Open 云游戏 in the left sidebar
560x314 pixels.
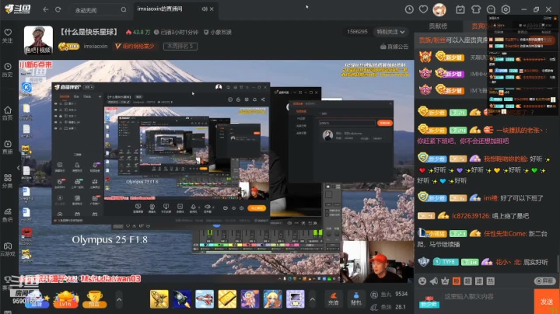tap(8, 249)
